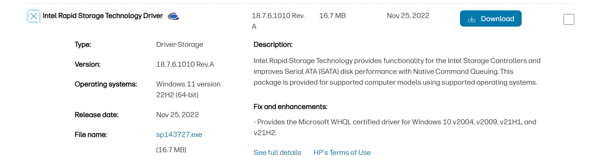Click the 16.7 MB size in header row
The image size is (595, 168).
(x=333, y=16)
